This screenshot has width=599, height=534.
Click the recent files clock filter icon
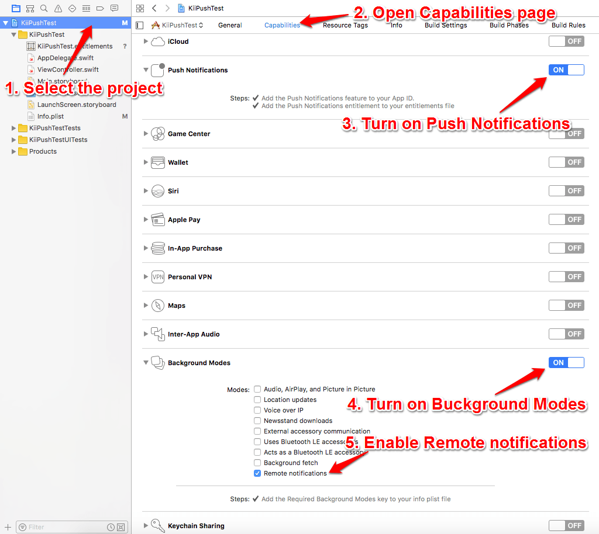point(111,527)
